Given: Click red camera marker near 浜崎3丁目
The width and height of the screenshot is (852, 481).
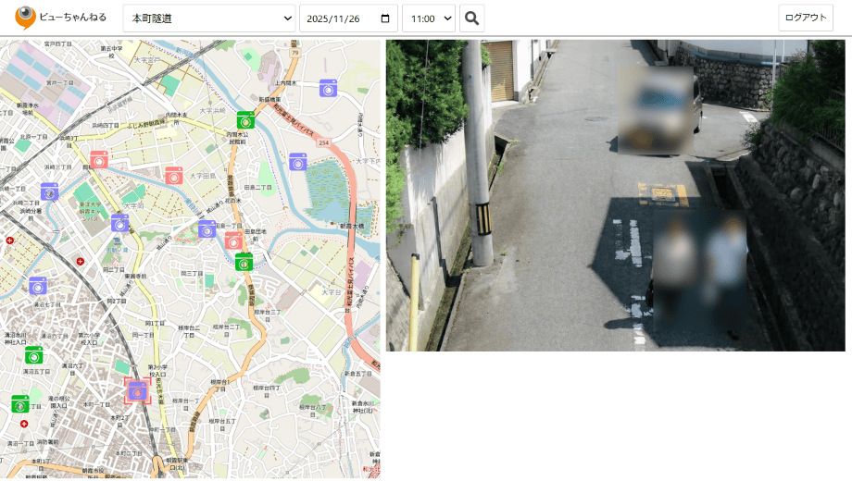Looking at the screenshot, I should 99,159.
